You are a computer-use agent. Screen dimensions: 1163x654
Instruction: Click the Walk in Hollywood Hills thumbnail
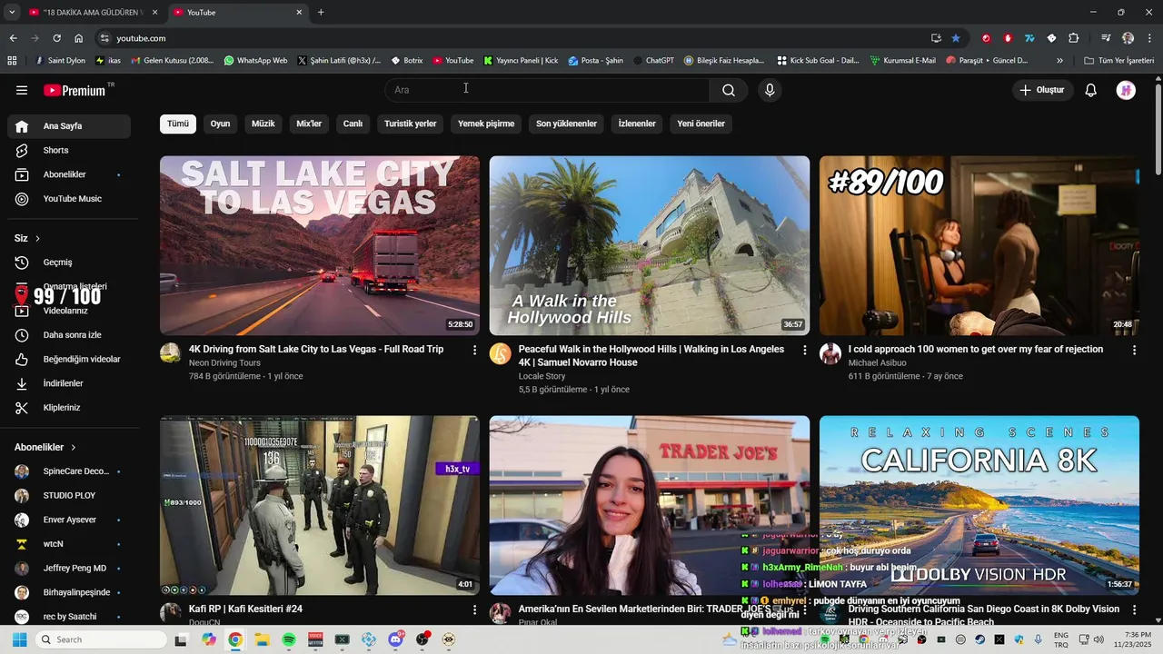click(650, 245)
